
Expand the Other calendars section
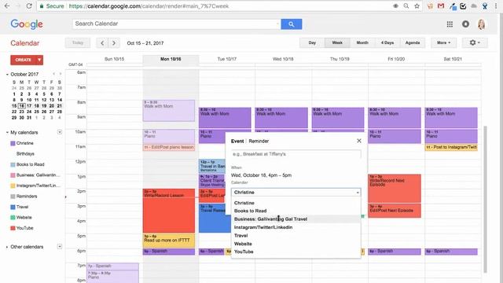pos(7,247)
